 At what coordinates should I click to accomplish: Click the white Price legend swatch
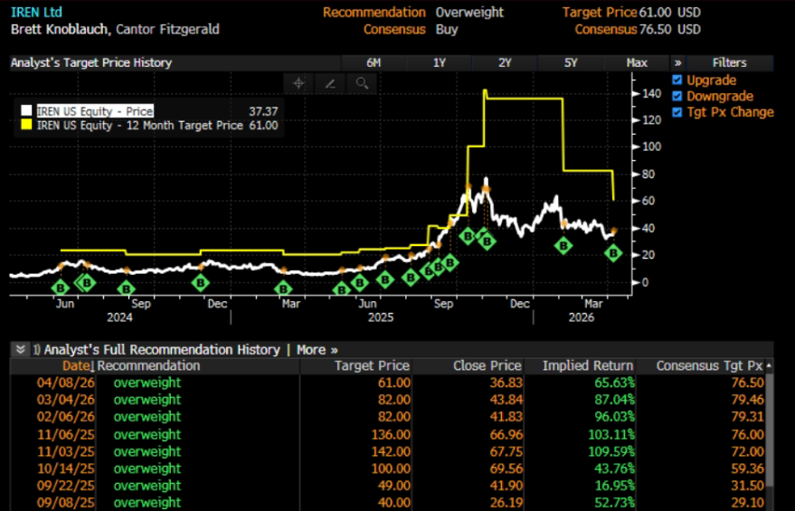tap(26, 111)
